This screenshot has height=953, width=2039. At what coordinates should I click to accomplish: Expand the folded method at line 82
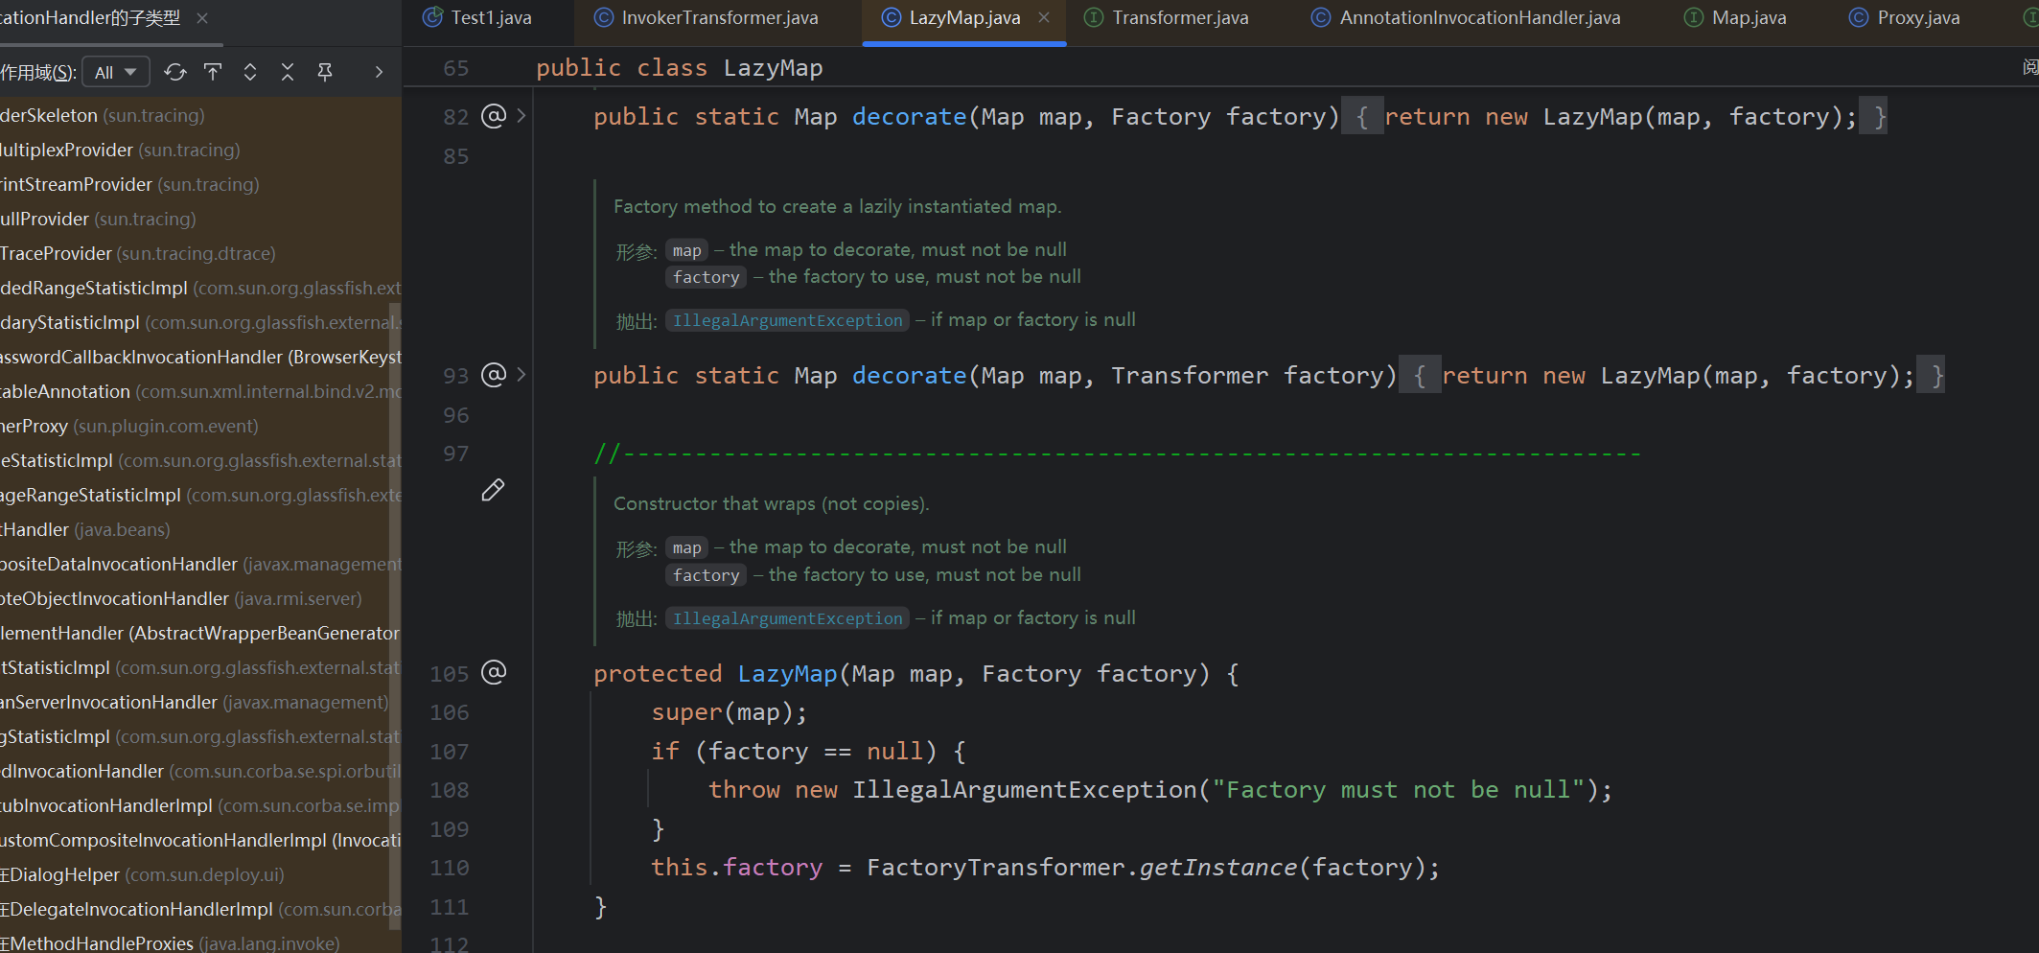tap(521, 116)
